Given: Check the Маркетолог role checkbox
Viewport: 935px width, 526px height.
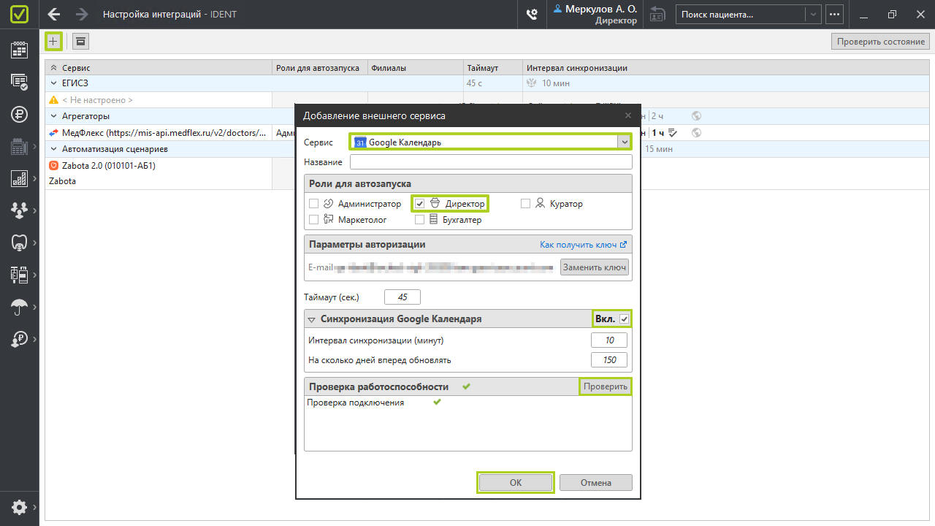Looking at the screenshot, I should (313, 219).
